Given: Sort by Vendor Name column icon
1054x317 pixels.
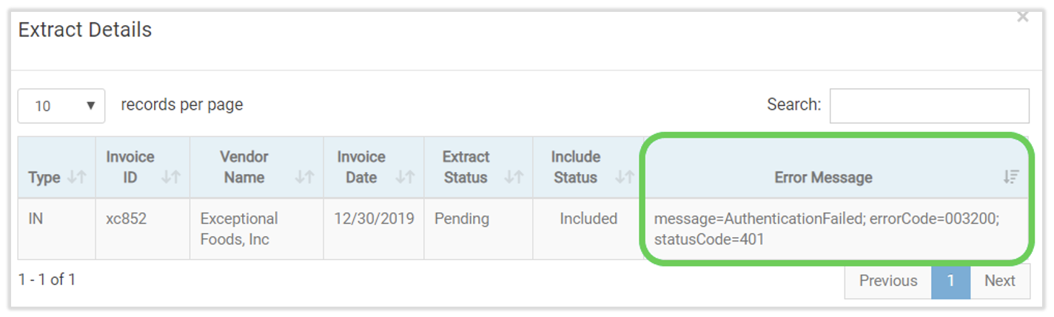Looking at the screenshot, I should pos(305,178).
